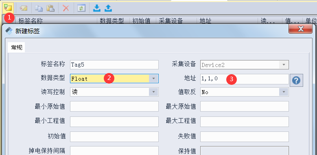Open address help question mark button
317x155 pixels.
pos(296,80)
